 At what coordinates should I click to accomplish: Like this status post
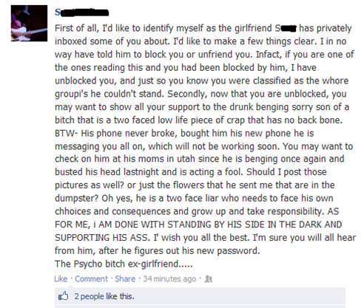[x=61, y=278]
